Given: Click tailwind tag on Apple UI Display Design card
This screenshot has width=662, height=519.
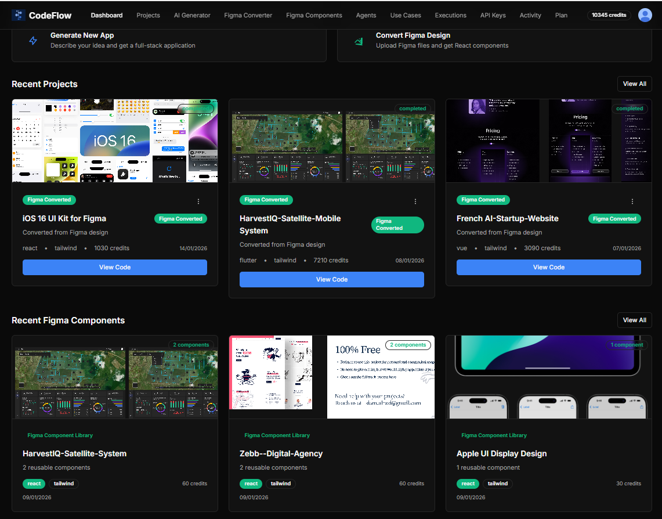Looking at the screenshot, I should pyautogui.click(x=498, y=484).
